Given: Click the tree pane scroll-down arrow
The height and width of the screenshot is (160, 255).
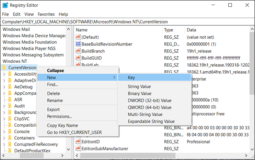Looking at the screenshot, I should (x=69, y=149).
